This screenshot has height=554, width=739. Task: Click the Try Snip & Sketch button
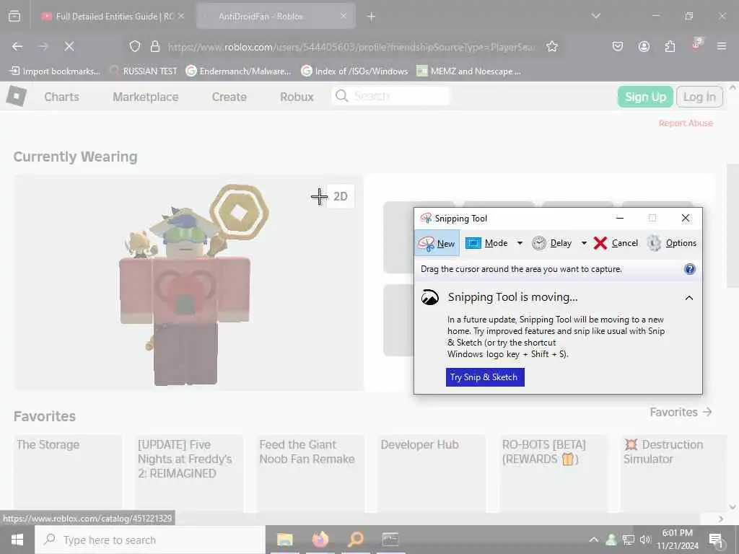pos(485,377)
